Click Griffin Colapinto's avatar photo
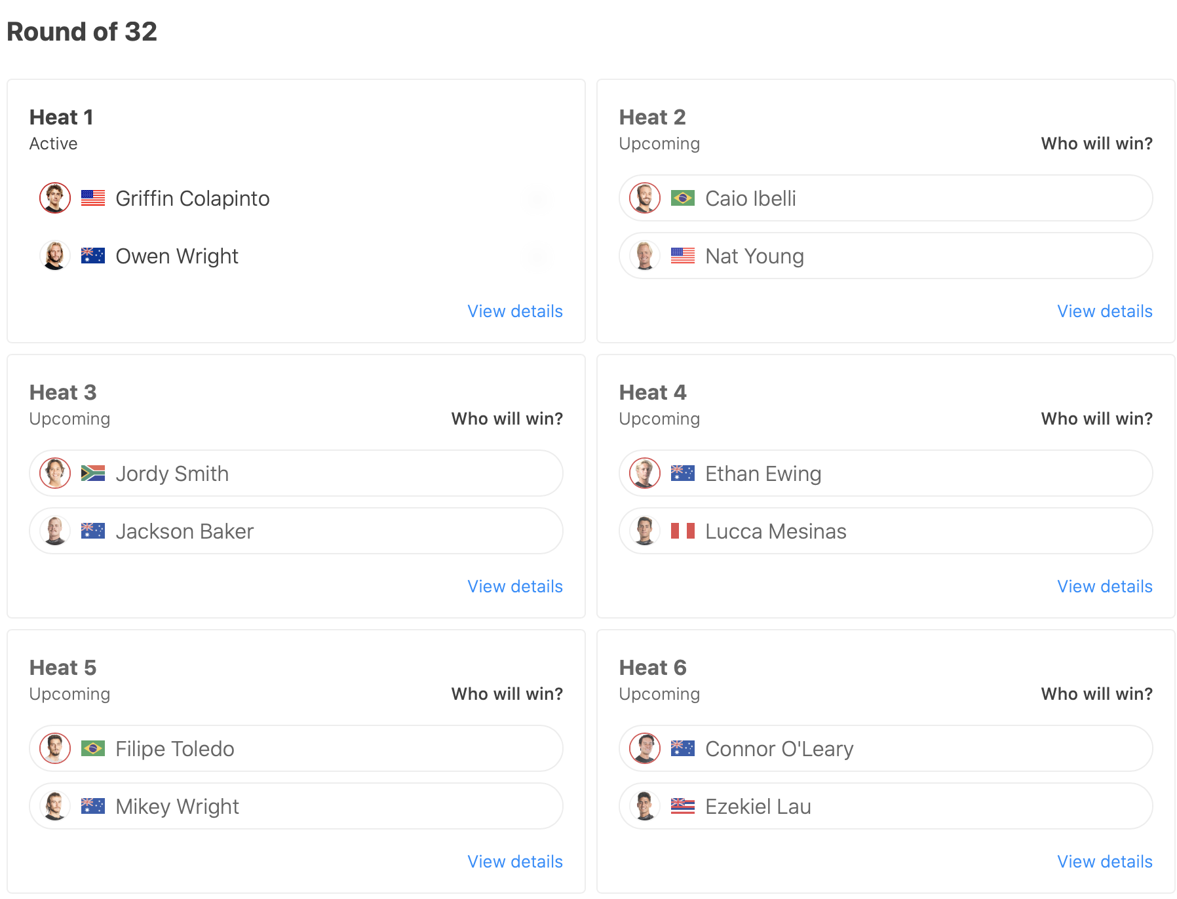The width and height of the screenshot is (1177, 899). pyautogui.click(x=55, y=198)
